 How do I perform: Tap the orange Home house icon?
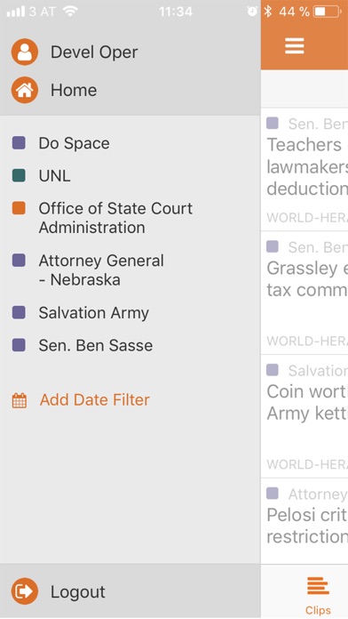(25, 90)
